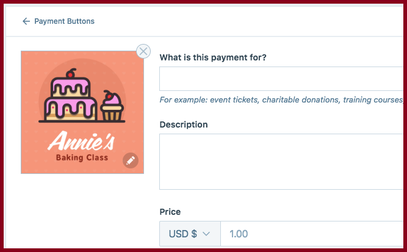This screenshot has width=407, height=252.
Task: Remove the uploaded image with the X icon
Action: [143, 51]
